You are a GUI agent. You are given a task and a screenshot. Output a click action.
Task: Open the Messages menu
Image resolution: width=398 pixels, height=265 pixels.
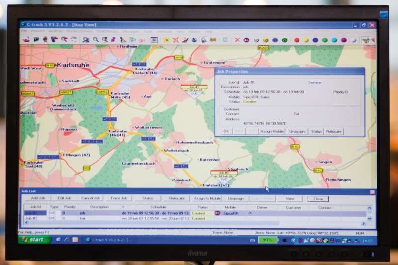point(131,31)
